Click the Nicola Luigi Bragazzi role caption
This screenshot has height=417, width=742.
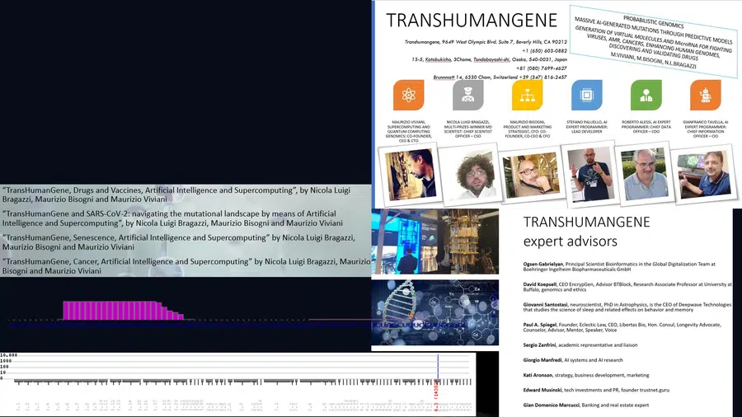coord(467,129)
